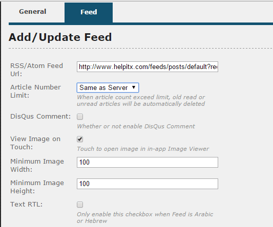Viewport: 273px width, 227px height.
Task: Select the Feed tab
Action: tap(89, 12)
